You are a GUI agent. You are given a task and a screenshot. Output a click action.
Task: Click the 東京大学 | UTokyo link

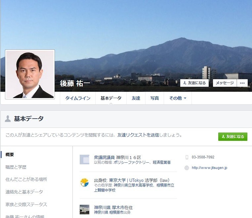tap(126, 180)
